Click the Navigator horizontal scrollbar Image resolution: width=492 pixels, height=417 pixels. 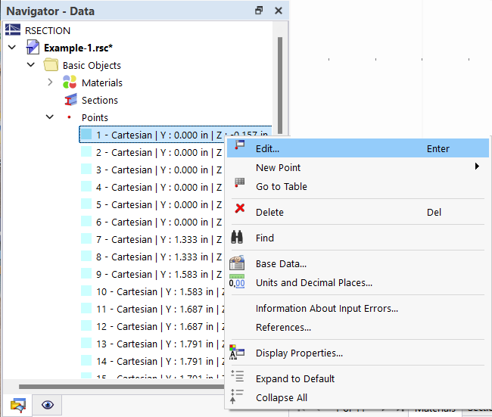coord(121,386)
